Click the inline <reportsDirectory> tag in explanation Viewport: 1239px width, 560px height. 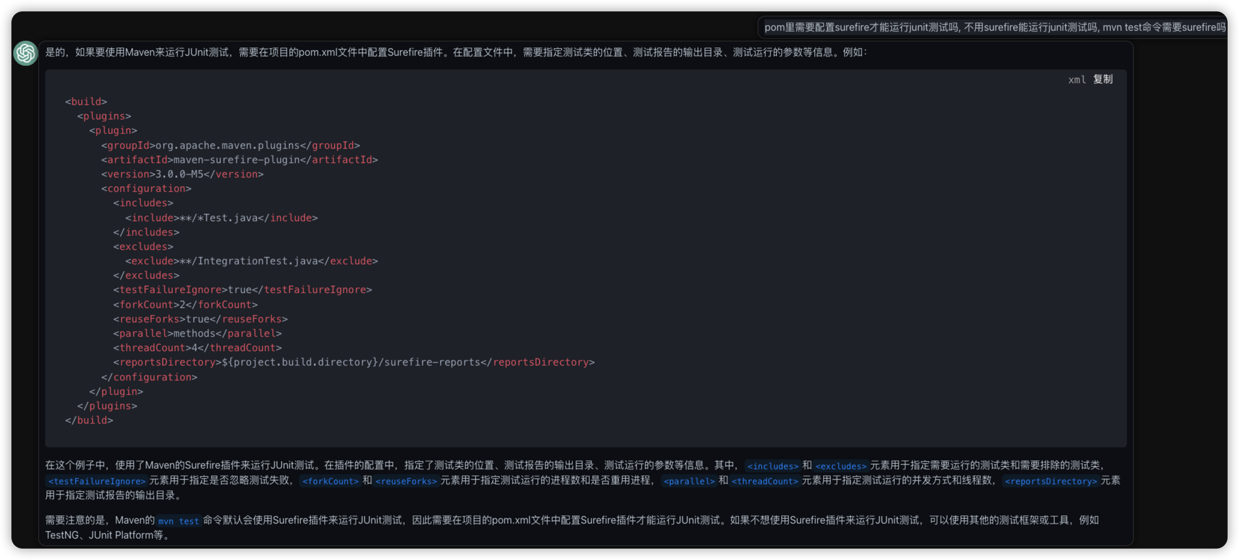[x=1050, y=481]
